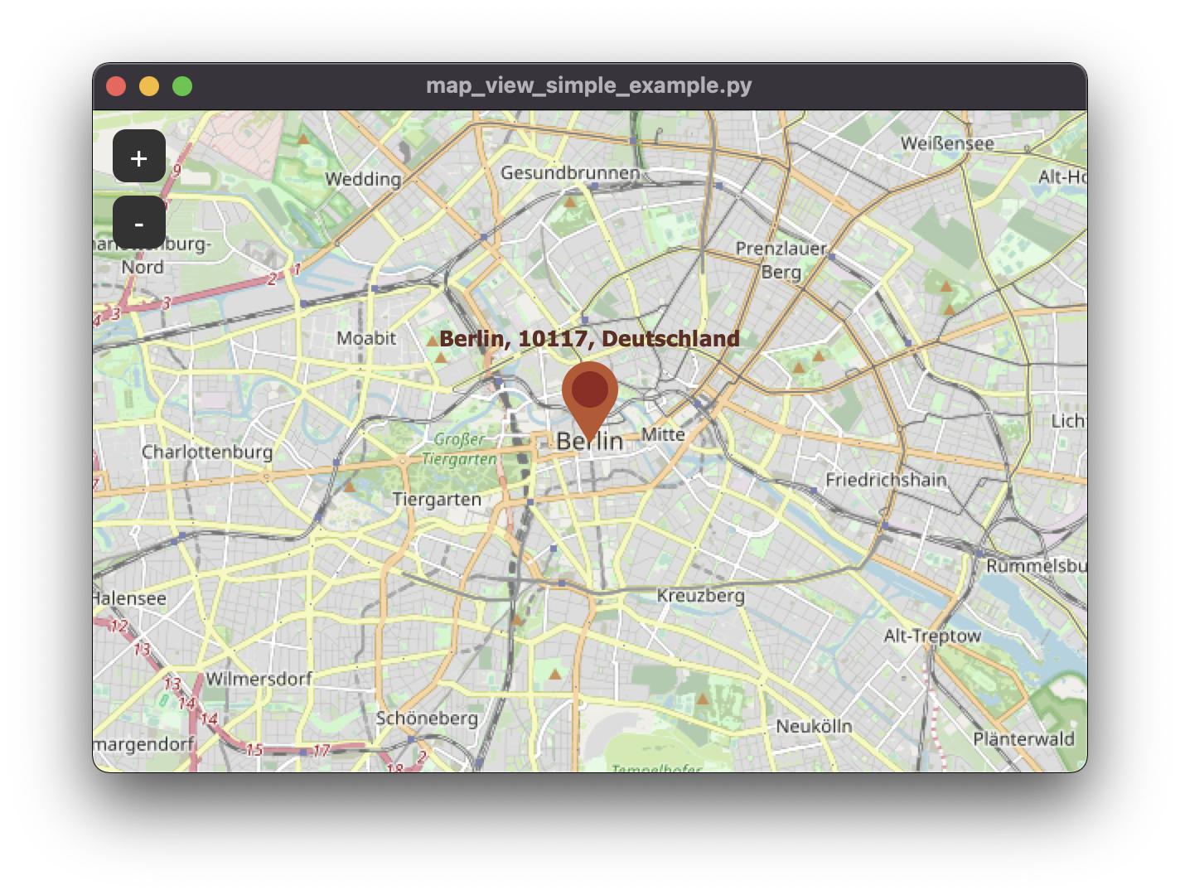Minimize the window with the yellow button
The width and height of the screenshot is (1180, 895).
(149, 86)
